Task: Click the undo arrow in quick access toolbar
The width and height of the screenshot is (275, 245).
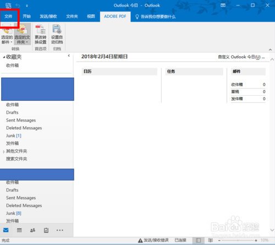Action: (18, 6)
